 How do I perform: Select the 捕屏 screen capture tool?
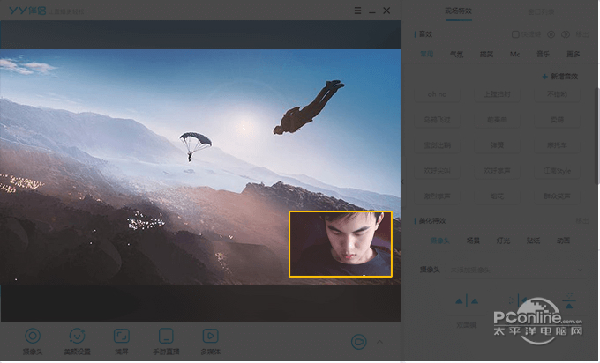point(122,341)
